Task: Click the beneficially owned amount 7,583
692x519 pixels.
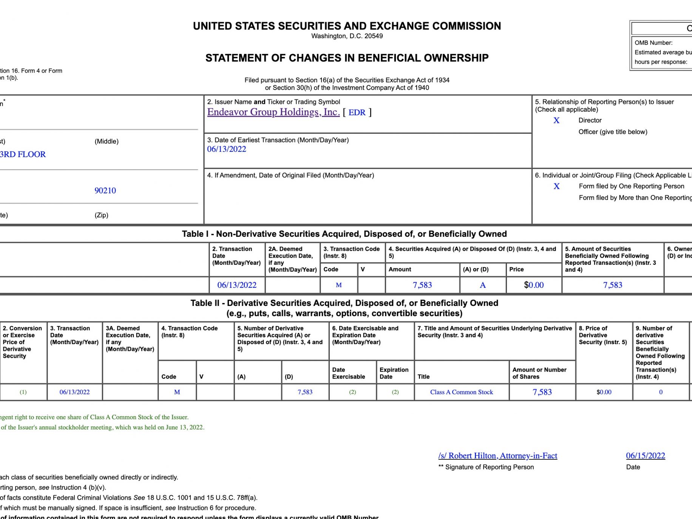Action: click(613, 285)
